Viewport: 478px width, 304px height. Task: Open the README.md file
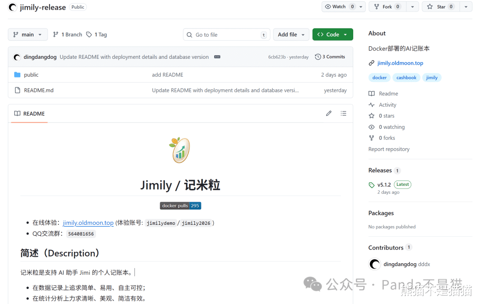[39, 90]
